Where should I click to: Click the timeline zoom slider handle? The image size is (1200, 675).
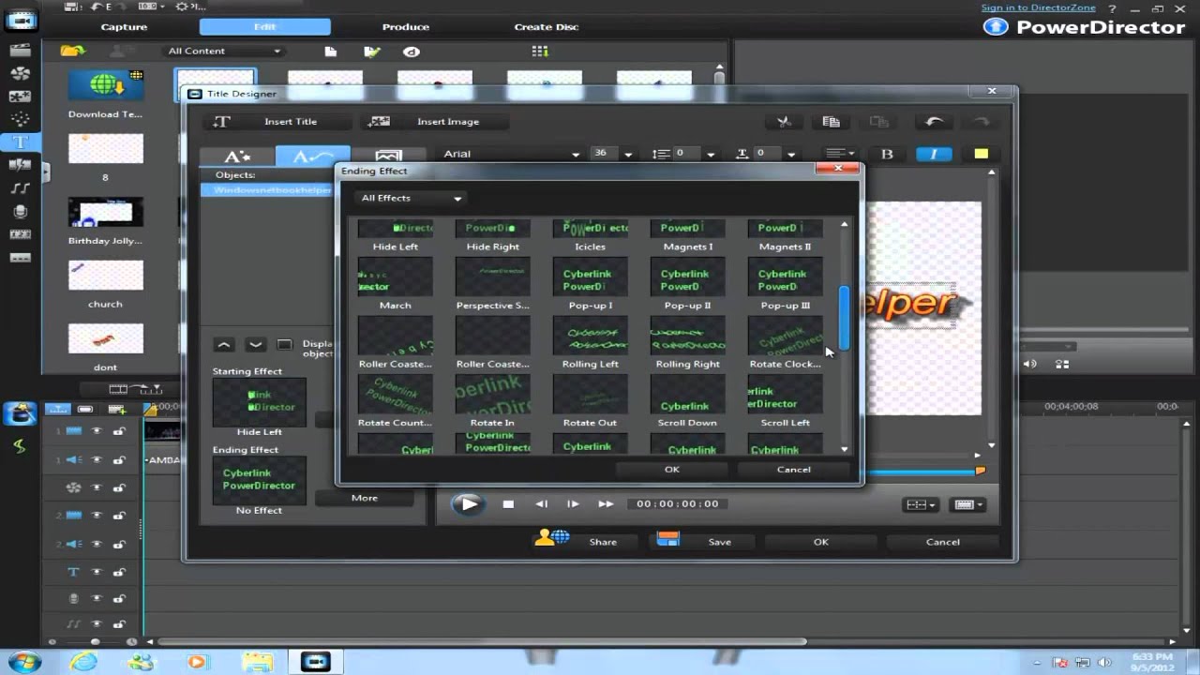[x=96, y=642]
